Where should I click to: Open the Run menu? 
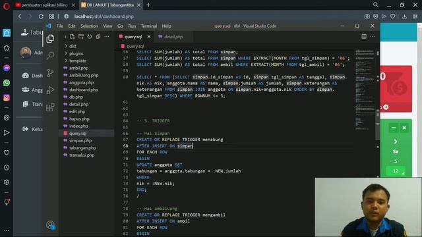pyautogui.click(x=132, y=26)
